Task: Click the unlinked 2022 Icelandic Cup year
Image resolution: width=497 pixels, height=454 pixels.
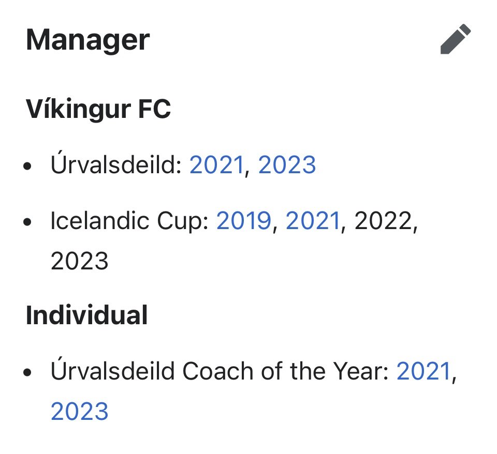Action: click(x=383, y=221)
